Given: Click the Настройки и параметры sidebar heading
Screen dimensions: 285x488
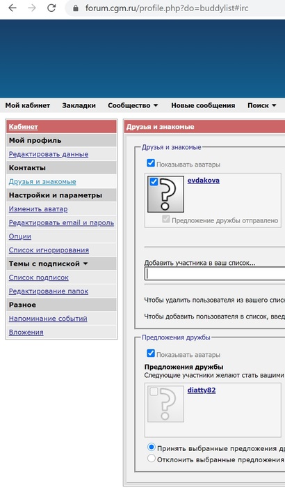Looking at the screenshot, I should 55,195.
